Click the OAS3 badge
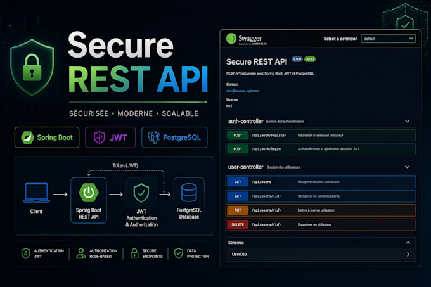The height and width of the screenshot is (287, 431). [x=310, y=59]
